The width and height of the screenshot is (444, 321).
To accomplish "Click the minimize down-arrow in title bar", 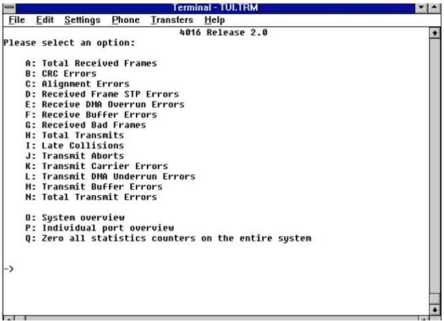I will tap(421, 7).
